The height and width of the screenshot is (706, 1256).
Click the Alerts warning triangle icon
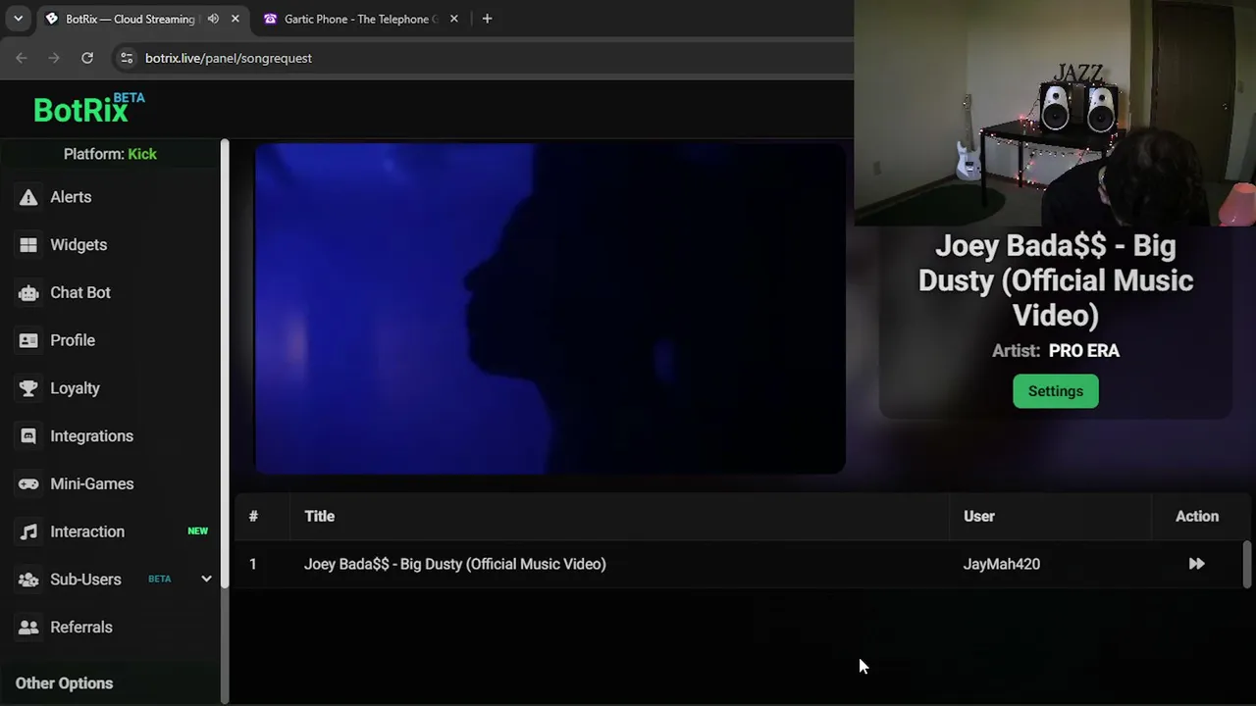(x=28, y=197)
